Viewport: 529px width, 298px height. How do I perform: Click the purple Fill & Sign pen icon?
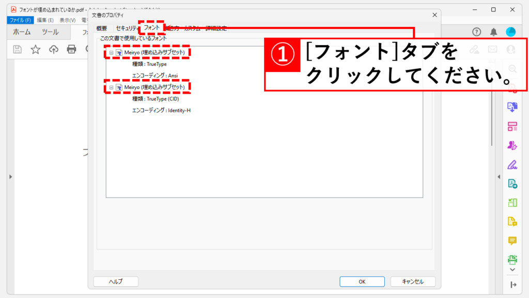tap(512, 165)
